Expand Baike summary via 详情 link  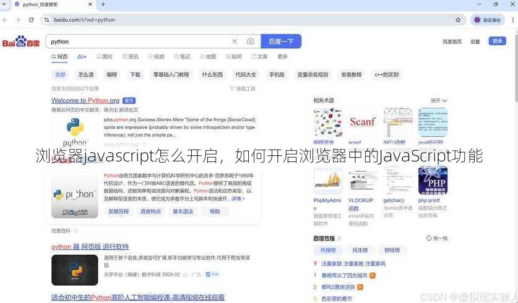pyautogui.click(x=238, y=198)
